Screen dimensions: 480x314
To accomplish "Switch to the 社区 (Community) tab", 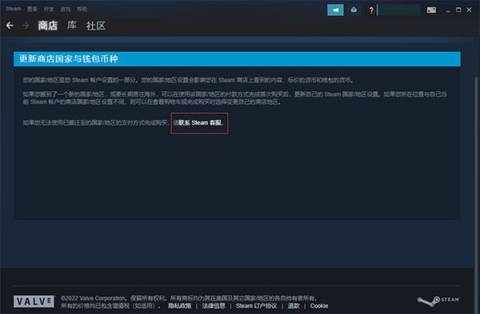I will point(96,26).
